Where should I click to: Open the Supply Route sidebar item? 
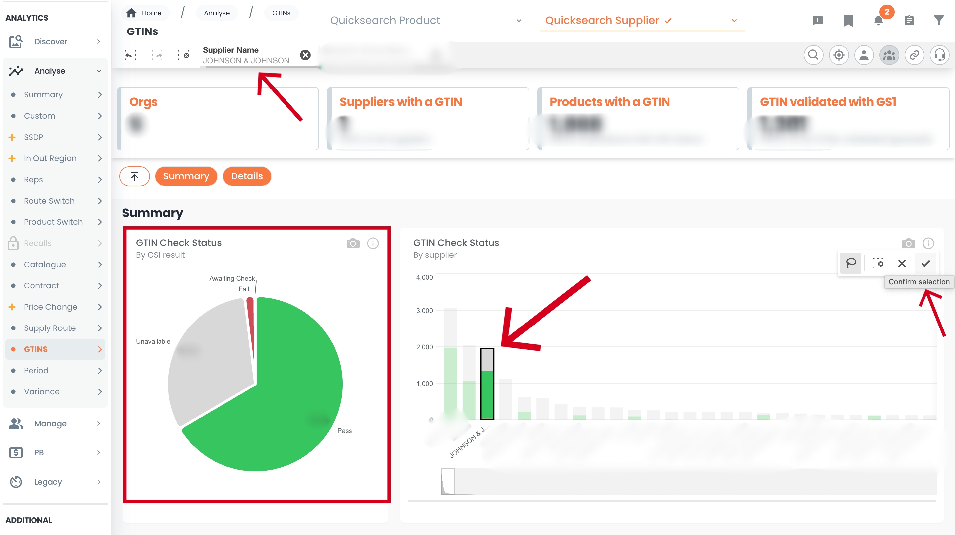[x=55, y=328]
